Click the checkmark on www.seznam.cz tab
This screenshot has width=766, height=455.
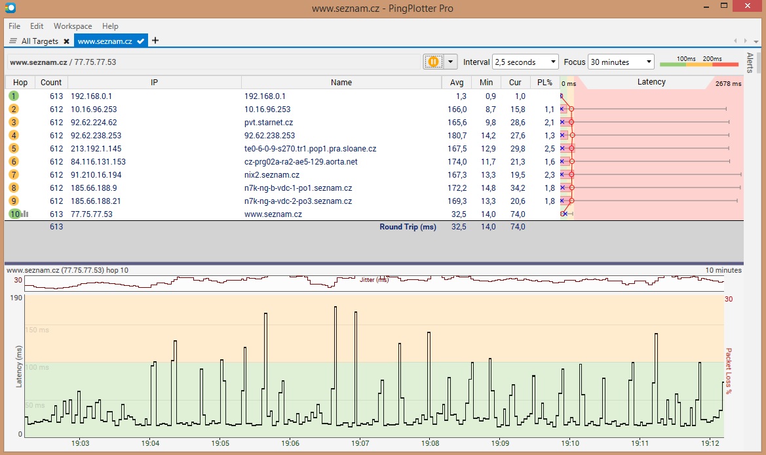point(141,41)
